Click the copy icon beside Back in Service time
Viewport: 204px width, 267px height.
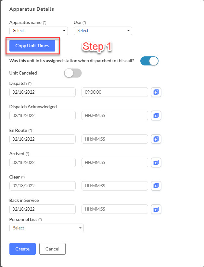[x=156, y=209]
